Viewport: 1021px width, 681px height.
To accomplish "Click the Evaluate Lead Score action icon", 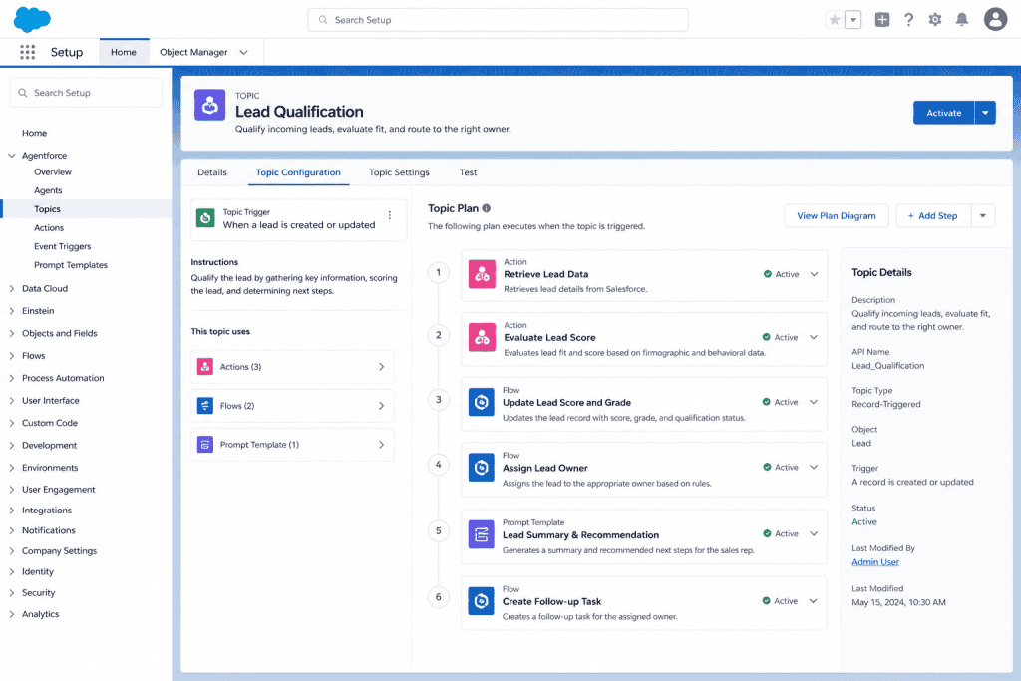I will point(482,338).
